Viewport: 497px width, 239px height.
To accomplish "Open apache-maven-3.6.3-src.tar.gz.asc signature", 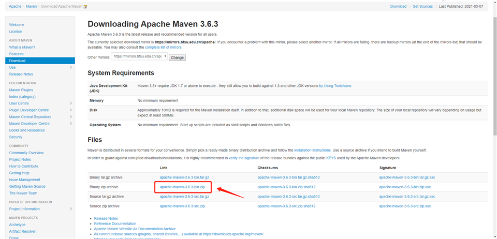I will [x=407, y=197].
